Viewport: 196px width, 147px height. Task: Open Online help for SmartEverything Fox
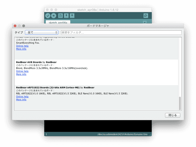22,46
